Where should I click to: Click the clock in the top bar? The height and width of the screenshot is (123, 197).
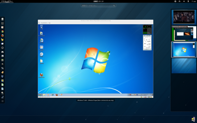pyautogui.click(x=98, y=1)
